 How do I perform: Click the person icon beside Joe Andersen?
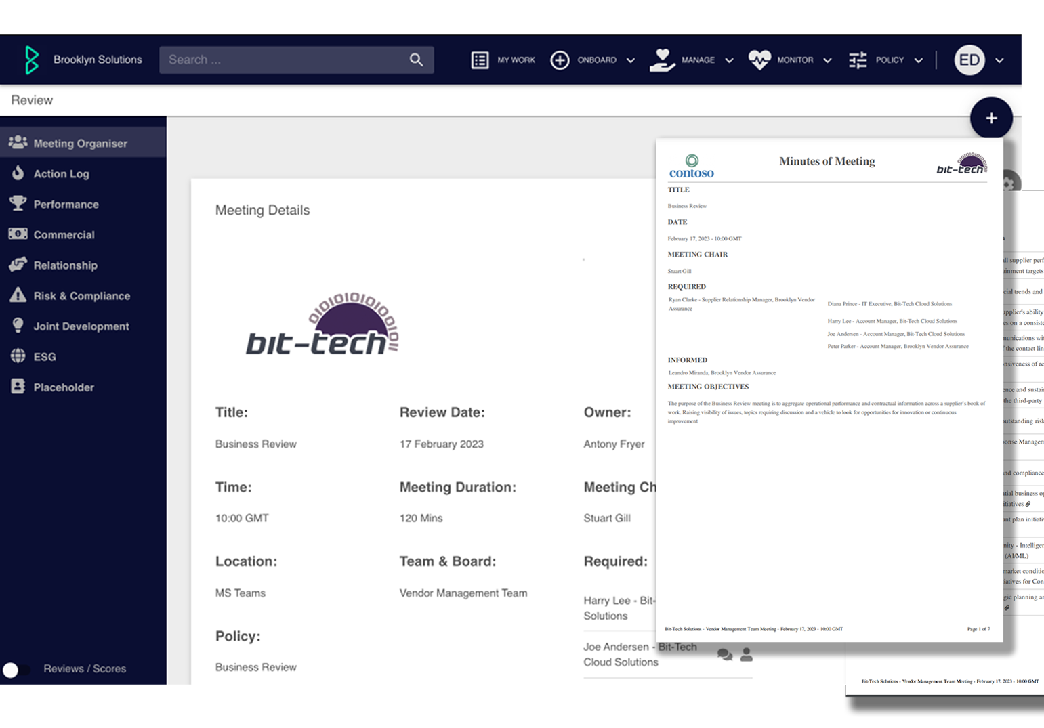pos(746,654)
